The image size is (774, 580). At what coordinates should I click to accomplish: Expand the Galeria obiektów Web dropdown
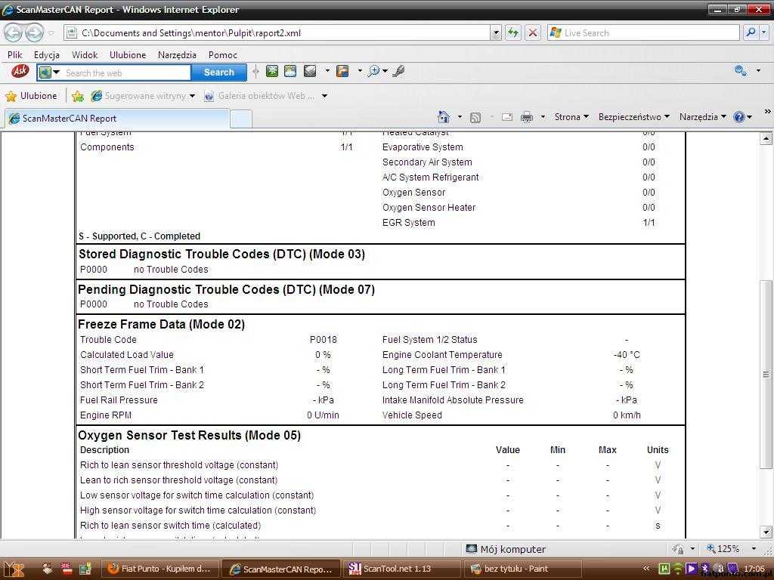coord(324,96)
